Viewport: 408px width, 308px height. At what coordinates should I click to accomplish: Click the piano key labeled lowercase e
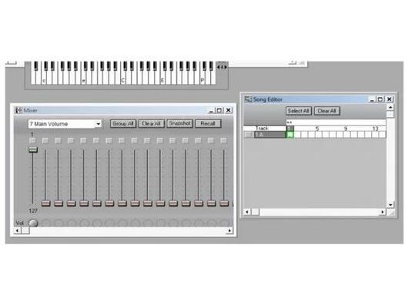(83, 78)
